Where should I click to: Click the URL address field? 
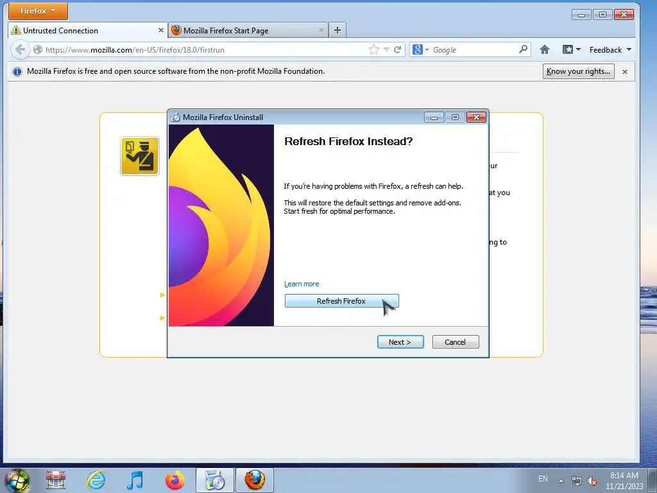click(x=205, y=50)
